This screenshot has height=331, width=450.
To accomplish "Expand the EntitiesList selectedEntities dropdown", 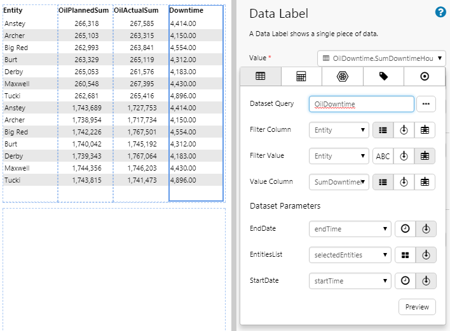I will pos(350,255).
